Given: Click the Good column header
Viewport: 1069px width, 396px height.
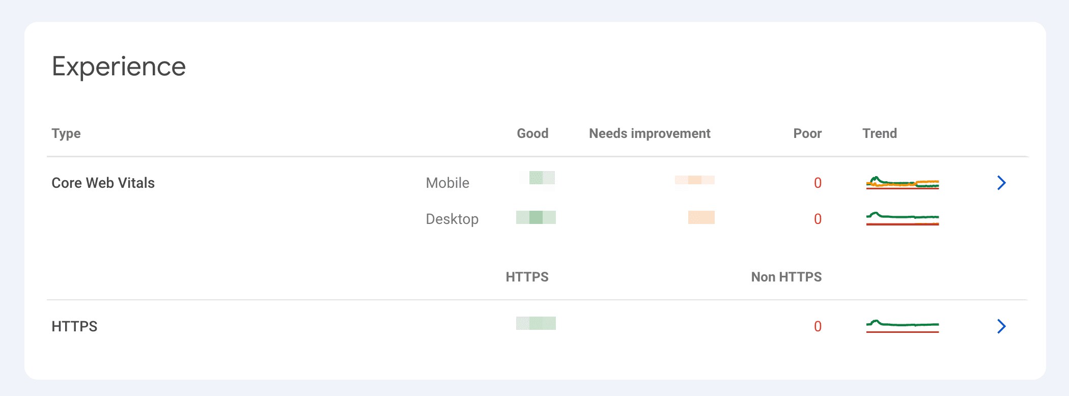Looking at the screenshot, I should [532, 133].
